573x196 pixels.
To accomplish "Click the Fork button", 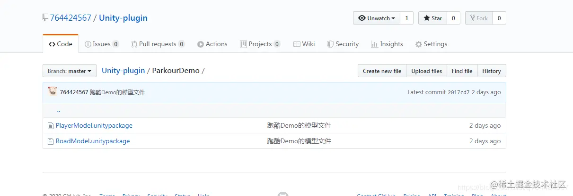I will point(479,18).
